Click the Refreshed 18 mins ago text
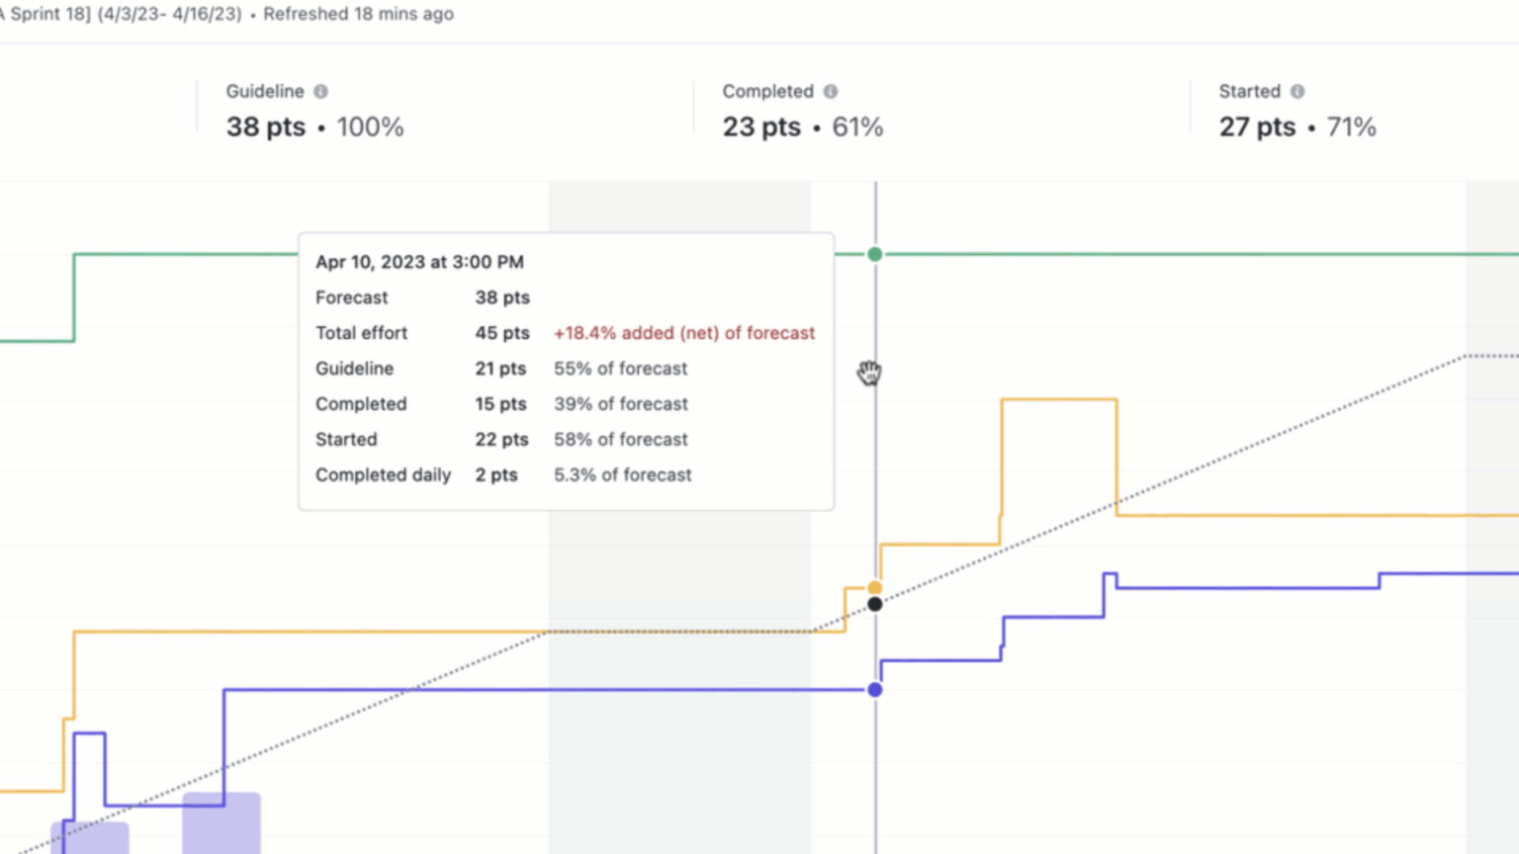 tap(358, 14)
